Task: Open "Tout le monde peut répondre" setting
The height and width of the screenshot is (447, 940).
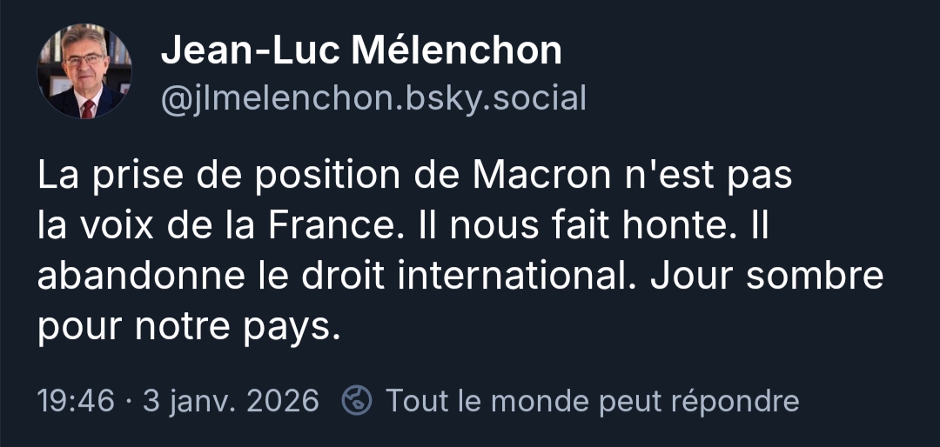Action: [x=592, y=401]
